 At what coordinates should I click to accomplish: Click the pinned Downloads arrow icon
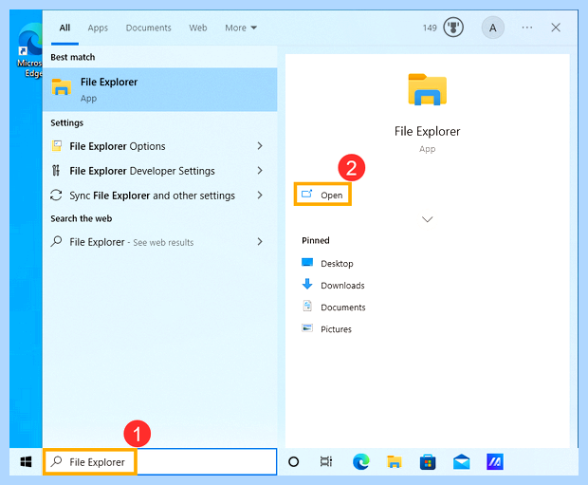307,284
